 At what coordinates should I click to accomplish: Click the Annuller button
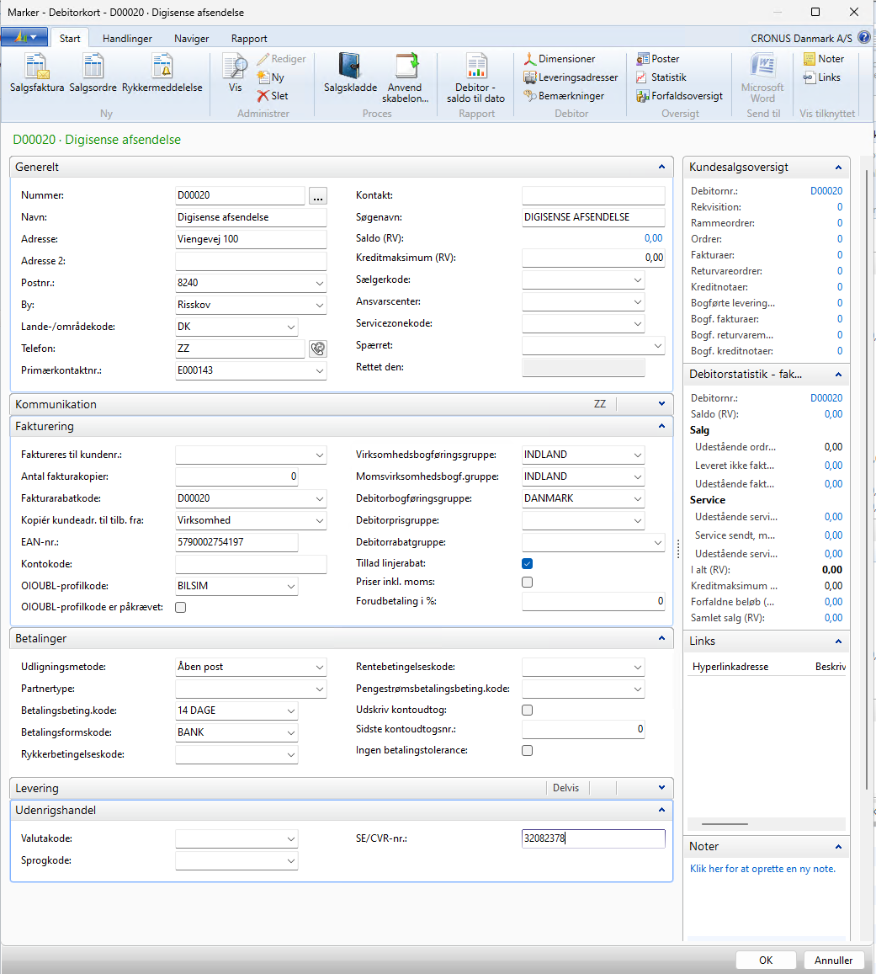tap(833, 960)
